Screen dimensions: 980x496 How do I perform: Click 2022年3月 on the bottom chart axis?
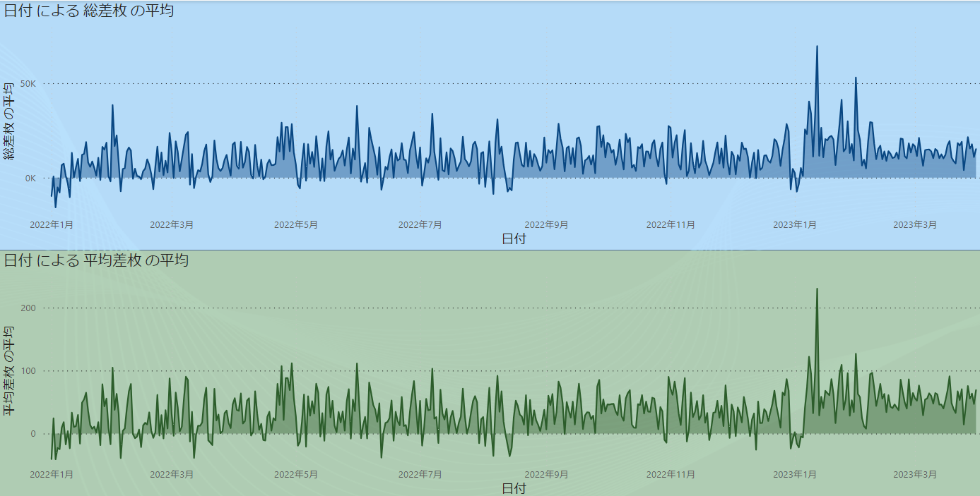(x=172, y=474)
